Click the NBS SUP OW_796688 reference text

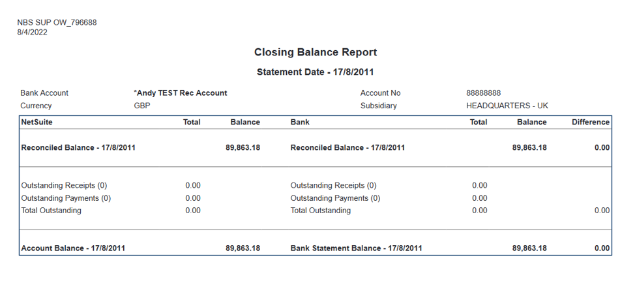click(x=57, y=23)
